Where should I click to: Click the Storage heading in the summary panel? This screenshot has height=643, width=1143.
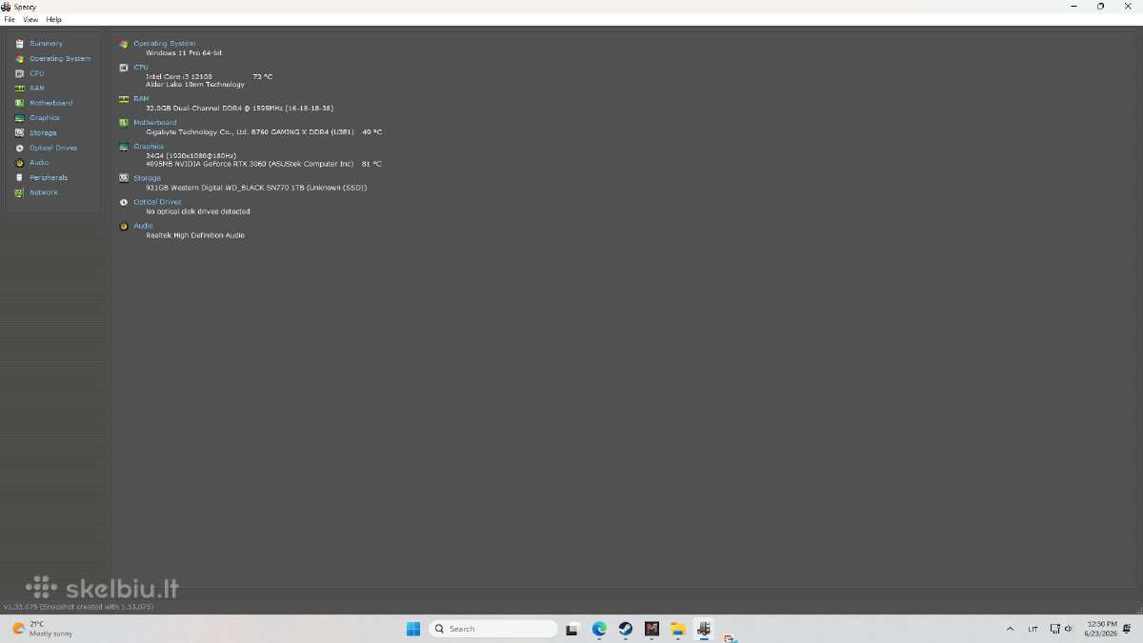point(147,178)
